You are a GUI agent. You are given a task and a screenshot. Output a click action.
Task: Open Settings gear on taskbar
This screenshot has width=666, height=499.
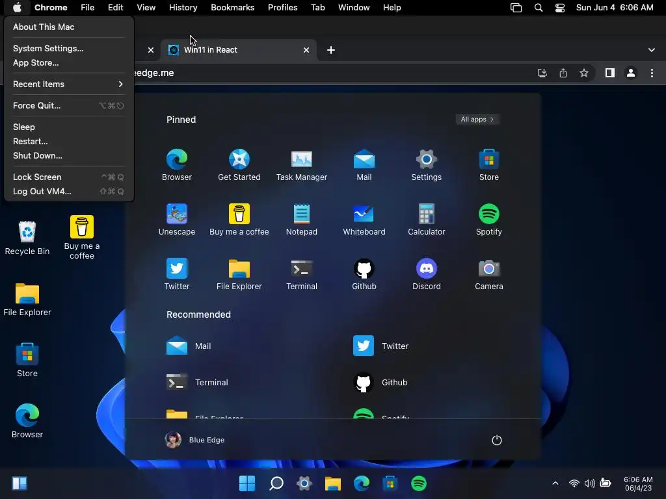pyautogui.click(x=304, y=483)
